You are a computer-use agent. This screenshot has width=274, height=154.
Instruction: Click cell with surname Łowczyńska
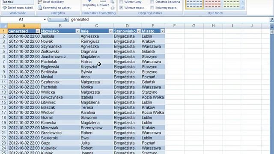60,97
